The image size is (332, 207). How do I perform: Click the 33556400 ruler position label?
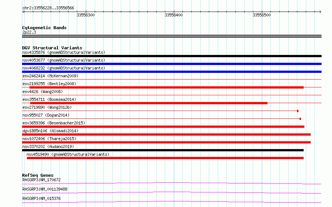173,15
